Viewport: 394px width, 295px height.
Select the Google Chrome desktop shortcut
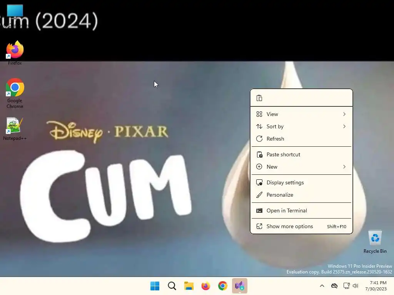point(15,93)
